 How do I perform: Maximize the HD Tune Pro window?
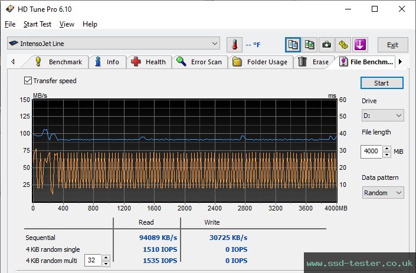pos(375,9)
